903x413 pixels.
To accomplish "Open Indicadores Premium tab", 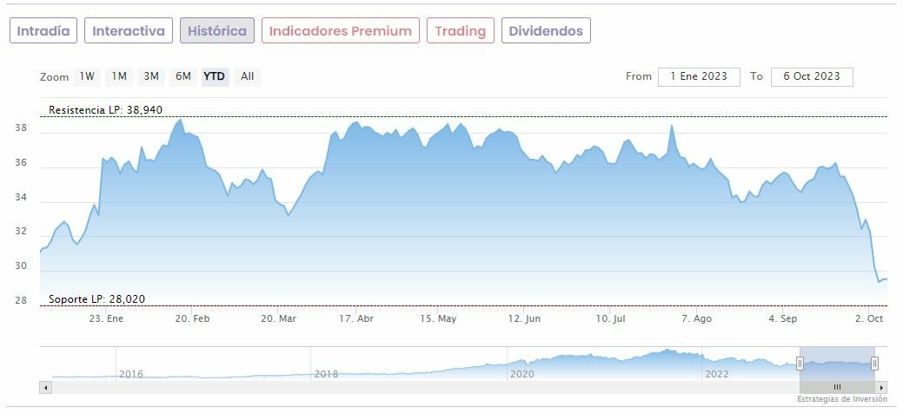I will pyautogui.click(x=340, y=30).
